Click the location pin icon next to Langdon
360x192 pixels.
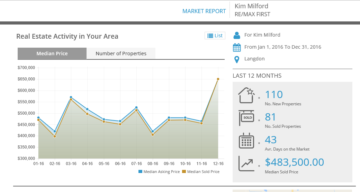tap(237, 59)
